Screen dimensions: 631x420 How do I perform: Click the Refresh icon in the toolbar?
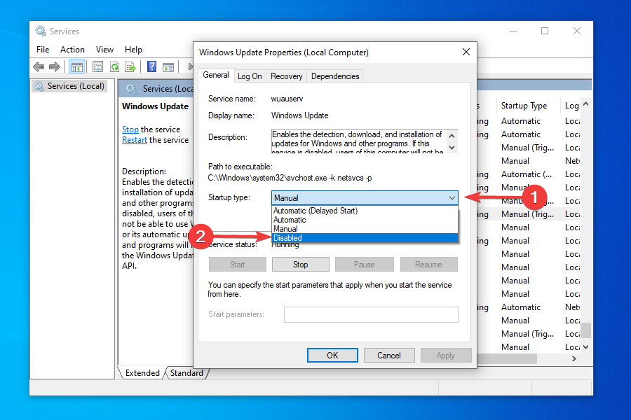pos(114,66)
